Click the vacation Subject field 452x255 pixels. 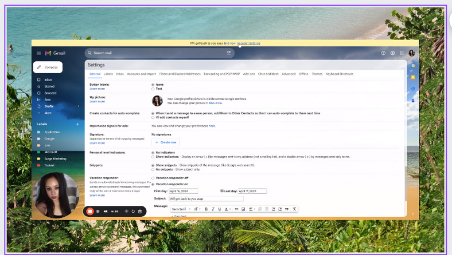[206, 198]
